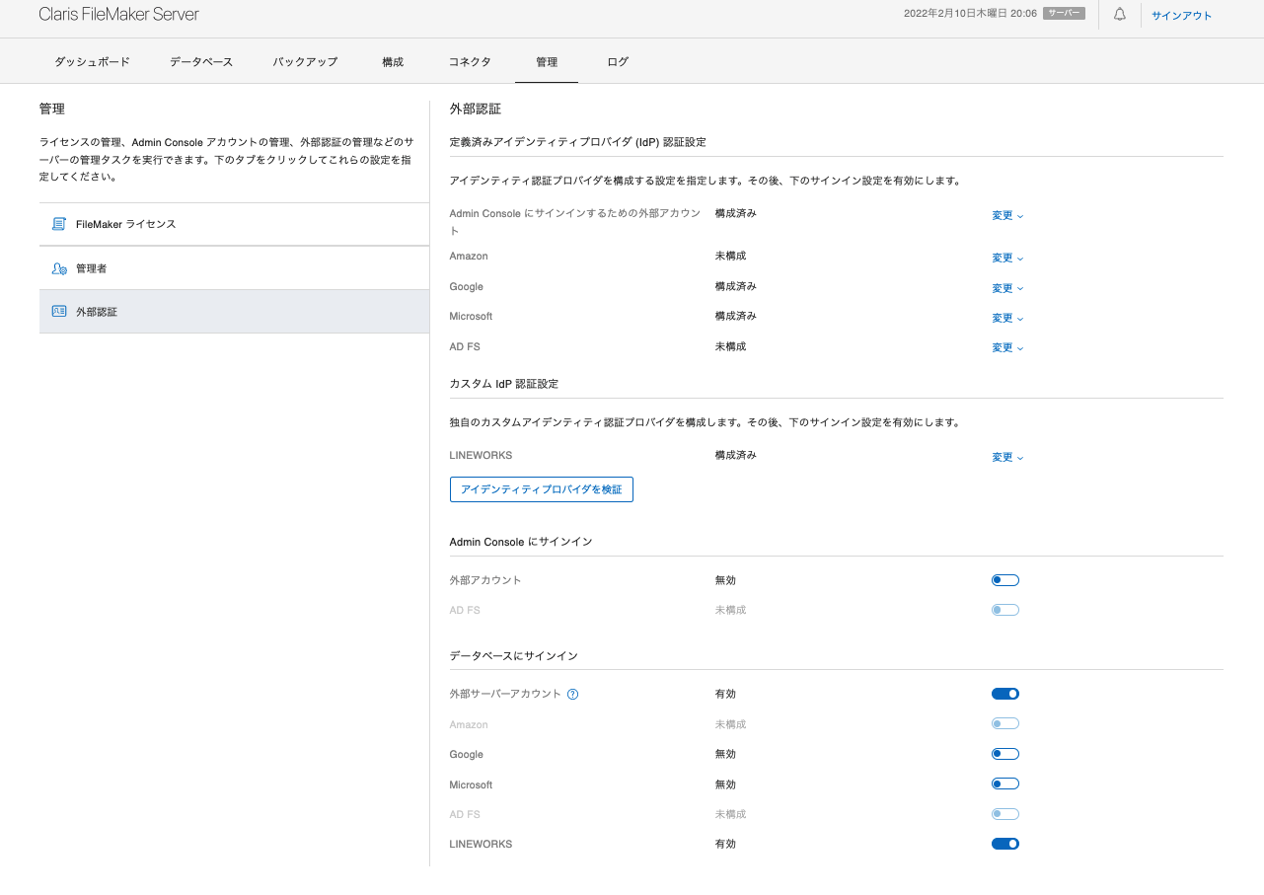Open the バックアップ tab
Viewport: 1264px width, 895px height.
coord(305,61)
